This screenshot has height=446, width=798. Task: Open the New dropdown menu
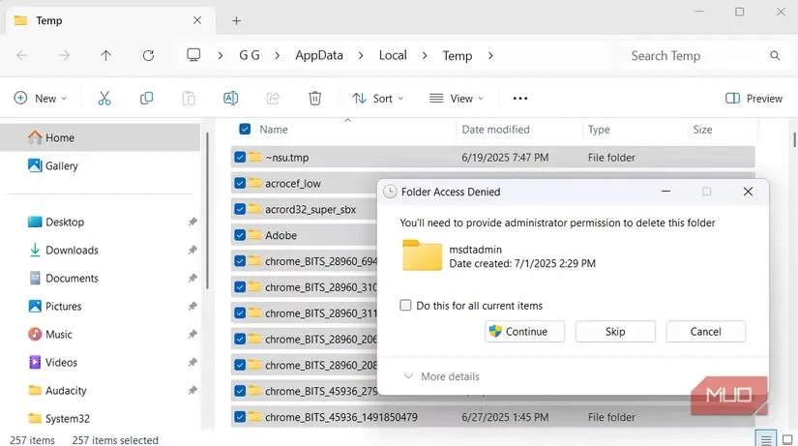(x=41, y=99)
